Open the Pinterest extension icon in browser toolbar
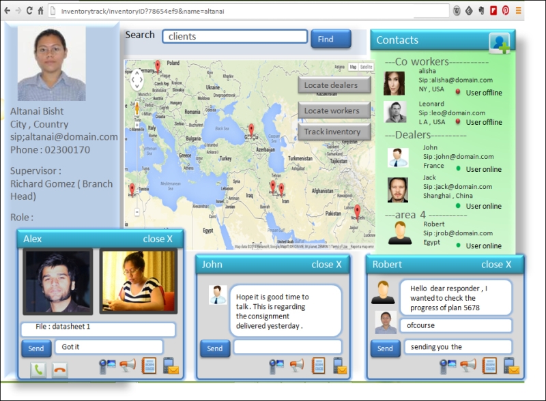 [505, 10]
